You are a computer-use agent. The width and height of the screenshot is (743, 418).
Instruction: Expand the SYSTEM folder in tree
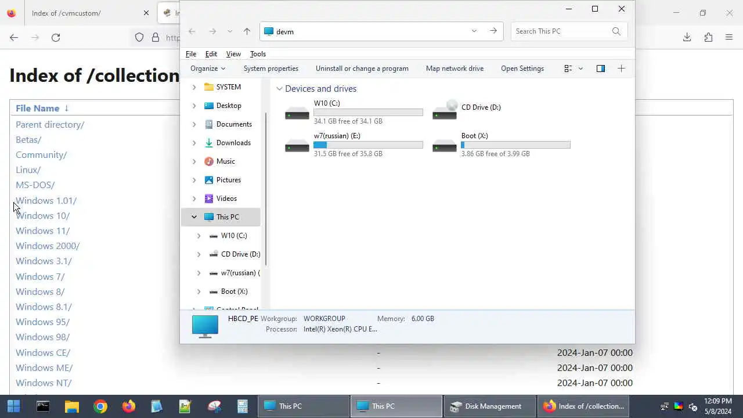pyautogui.click(x=194, y=87)
